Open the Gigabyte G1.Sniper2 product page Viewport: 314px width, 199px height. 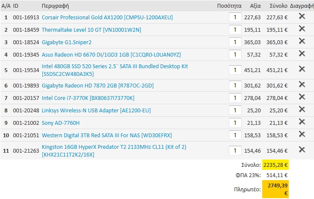[66, 42]
